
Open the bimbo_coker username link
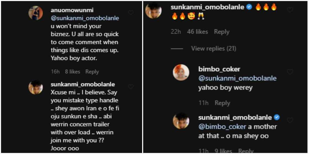tap(219, 69)
